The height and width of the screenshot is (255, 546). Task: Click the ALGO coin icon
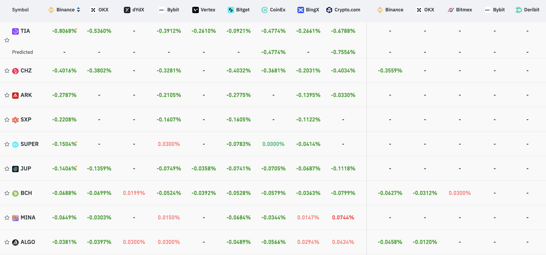(15, 242)
